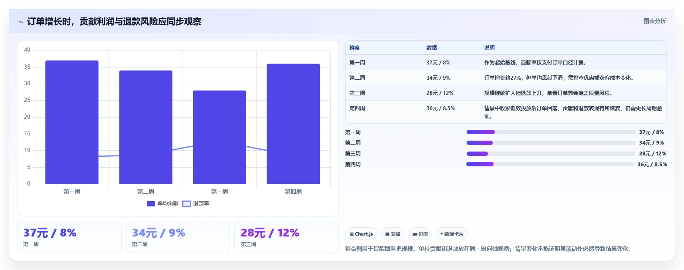Click the 第四周 bar in the chart
Image resolution: width=684 pixels, height=270 pixels.
[x=293, y=124]
